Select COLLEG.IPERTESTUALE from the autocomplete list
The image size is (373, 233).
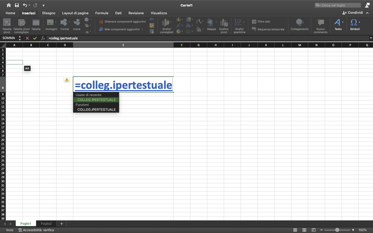96,100
